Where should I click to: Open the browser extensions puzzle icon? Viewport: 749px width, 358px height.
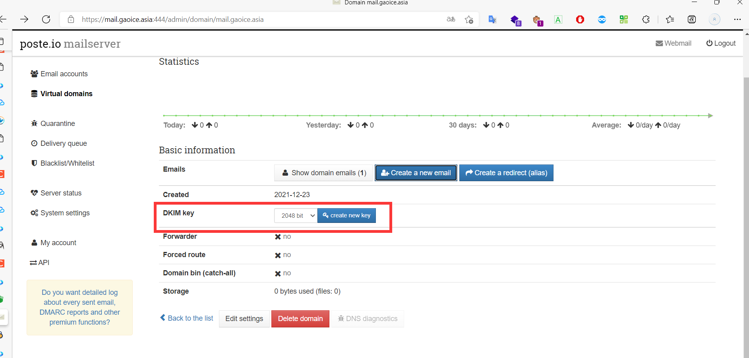pyautogui.click(x=646, y=19)
